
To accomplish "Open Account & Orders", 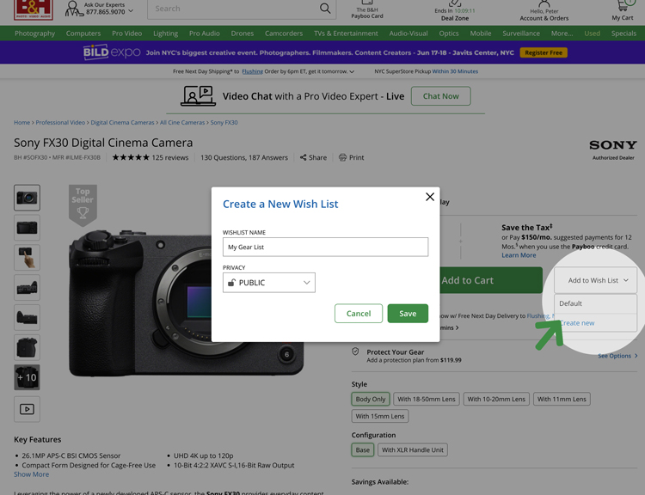I will pyautogui.click(x=544, y=11).
